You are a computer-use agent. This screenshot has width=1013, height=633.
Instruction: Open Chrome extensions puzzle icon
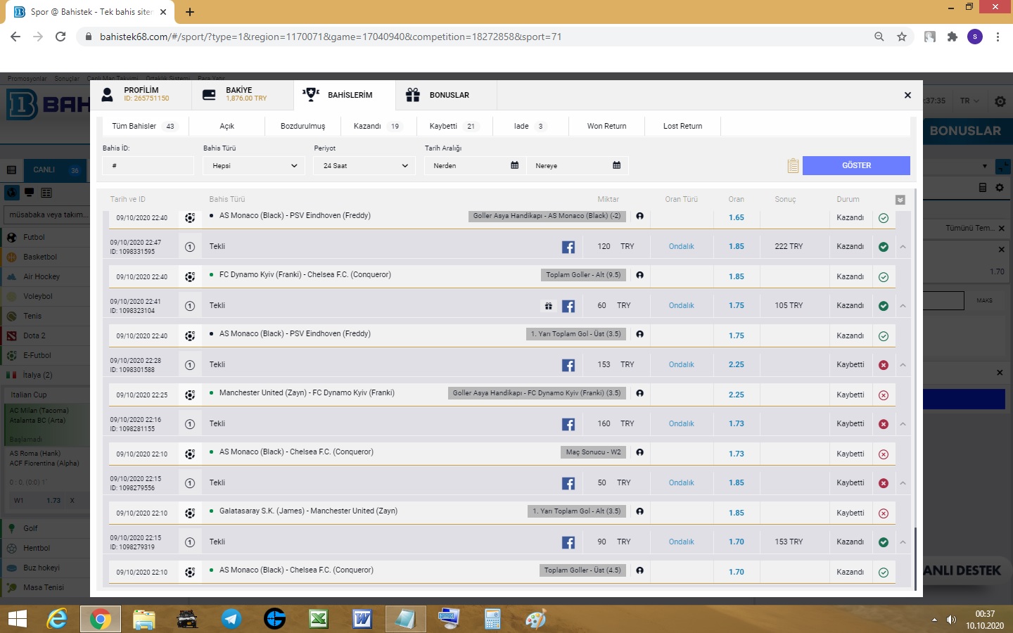[953, 37]
